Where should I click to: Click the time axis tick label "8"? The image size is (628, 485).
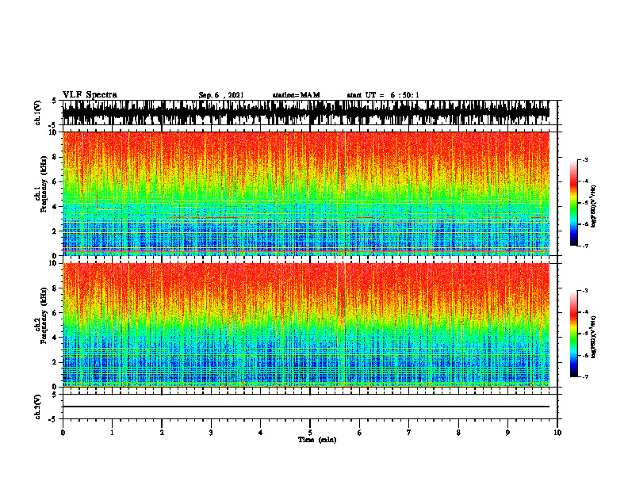click(x=458, y=433)
